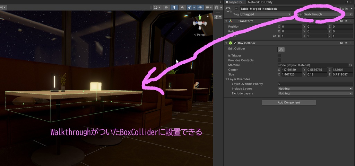The image size is (355, 166).
Task: Click the scene gizmo Y axis cone
Action: tap(199, 18)
